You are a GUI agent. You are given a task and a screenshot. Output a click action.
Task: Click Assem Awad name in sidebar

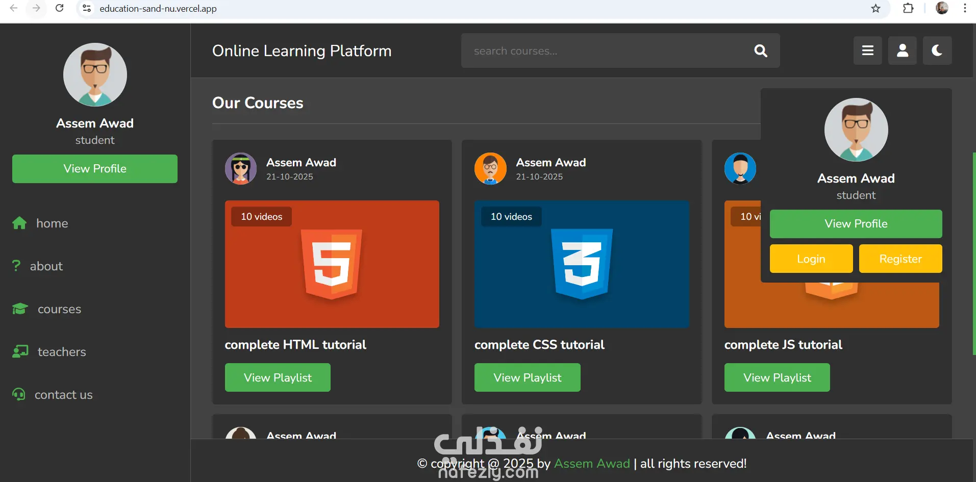95,123
